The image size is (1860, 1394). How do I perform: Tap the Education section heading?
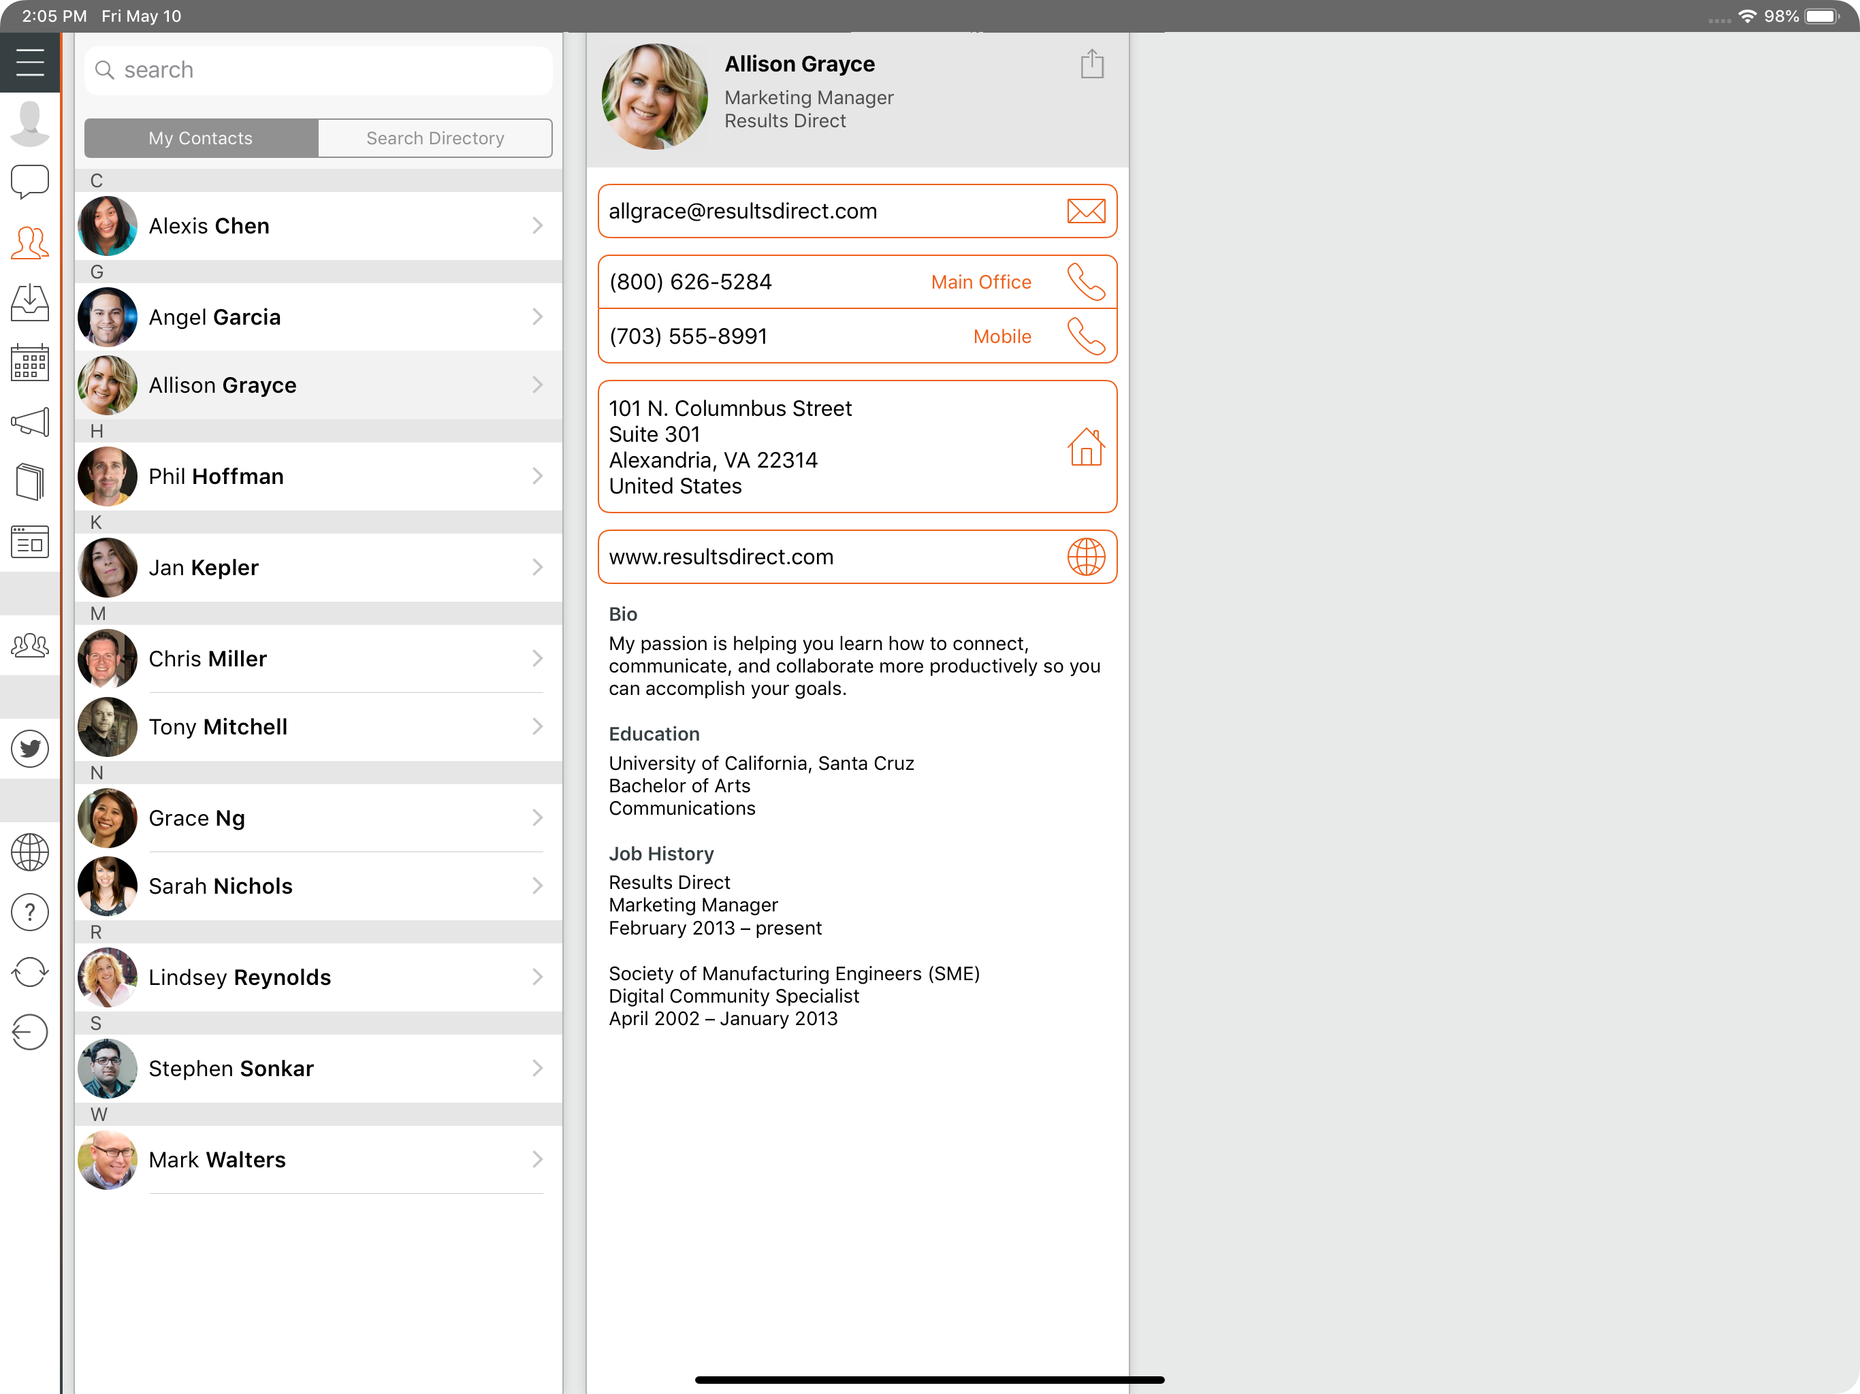[654, 733]
